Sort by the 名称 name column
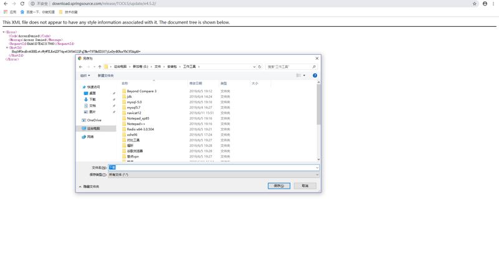Image resolution: width=499 pixels, height=259 pixels. [154, 83]
